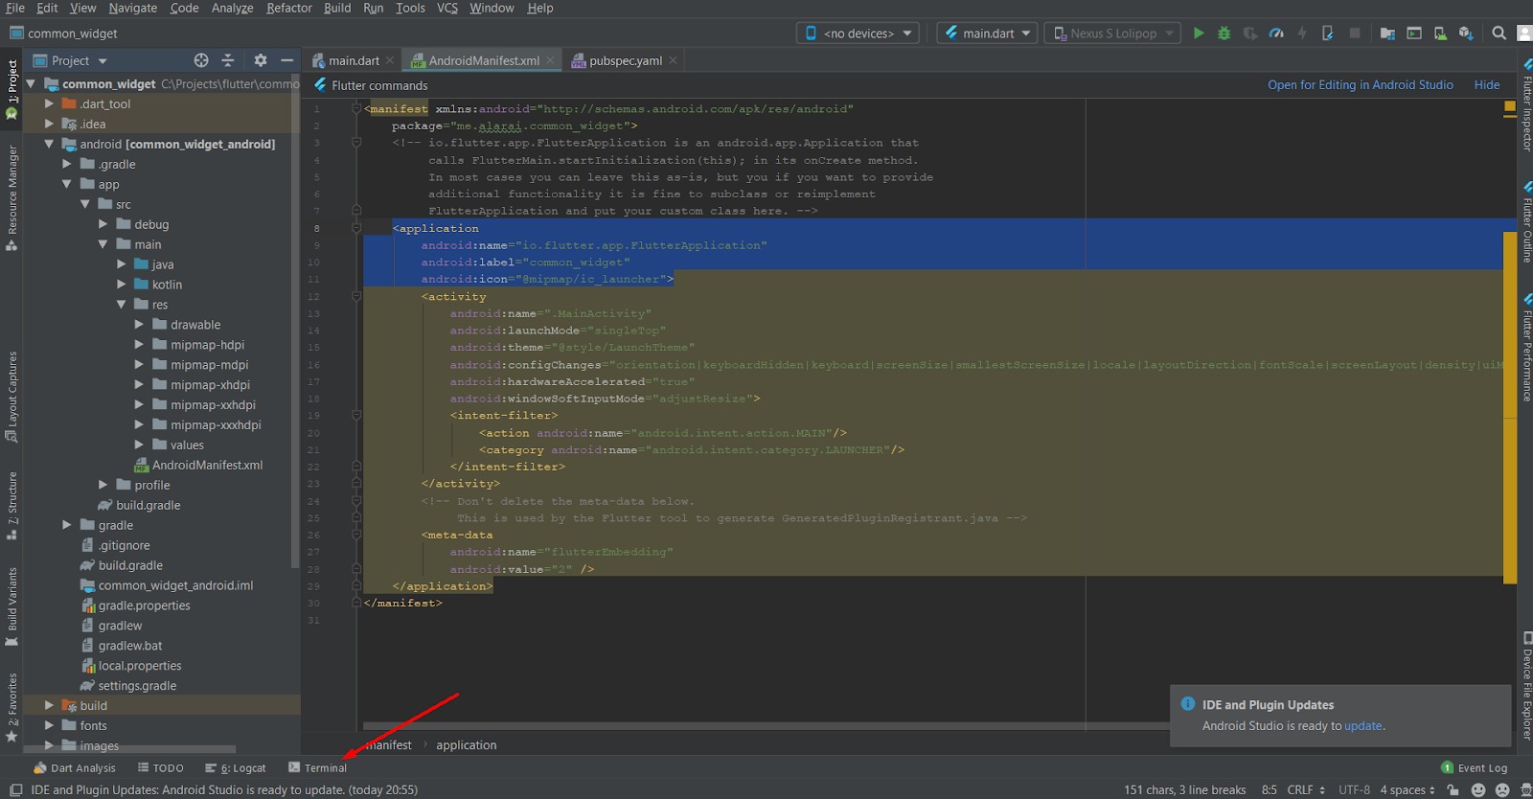Toggle the TODO tool window
Image resolution: width=1533 pixels, height=799 pixels.
click(x=160, y=768)
